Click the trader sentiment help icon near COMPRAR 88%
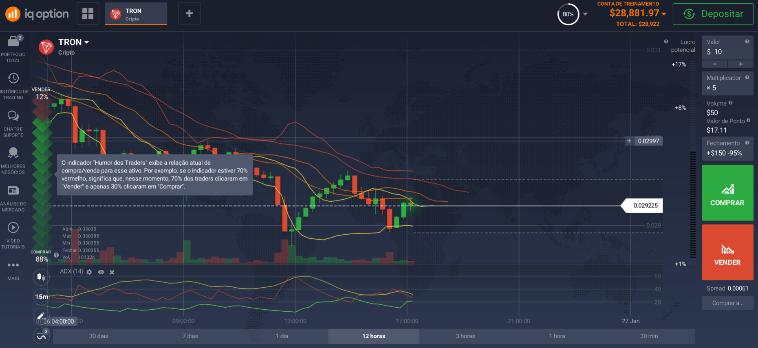The height and width of the screenshot is (348, 758). pos(56,255)
